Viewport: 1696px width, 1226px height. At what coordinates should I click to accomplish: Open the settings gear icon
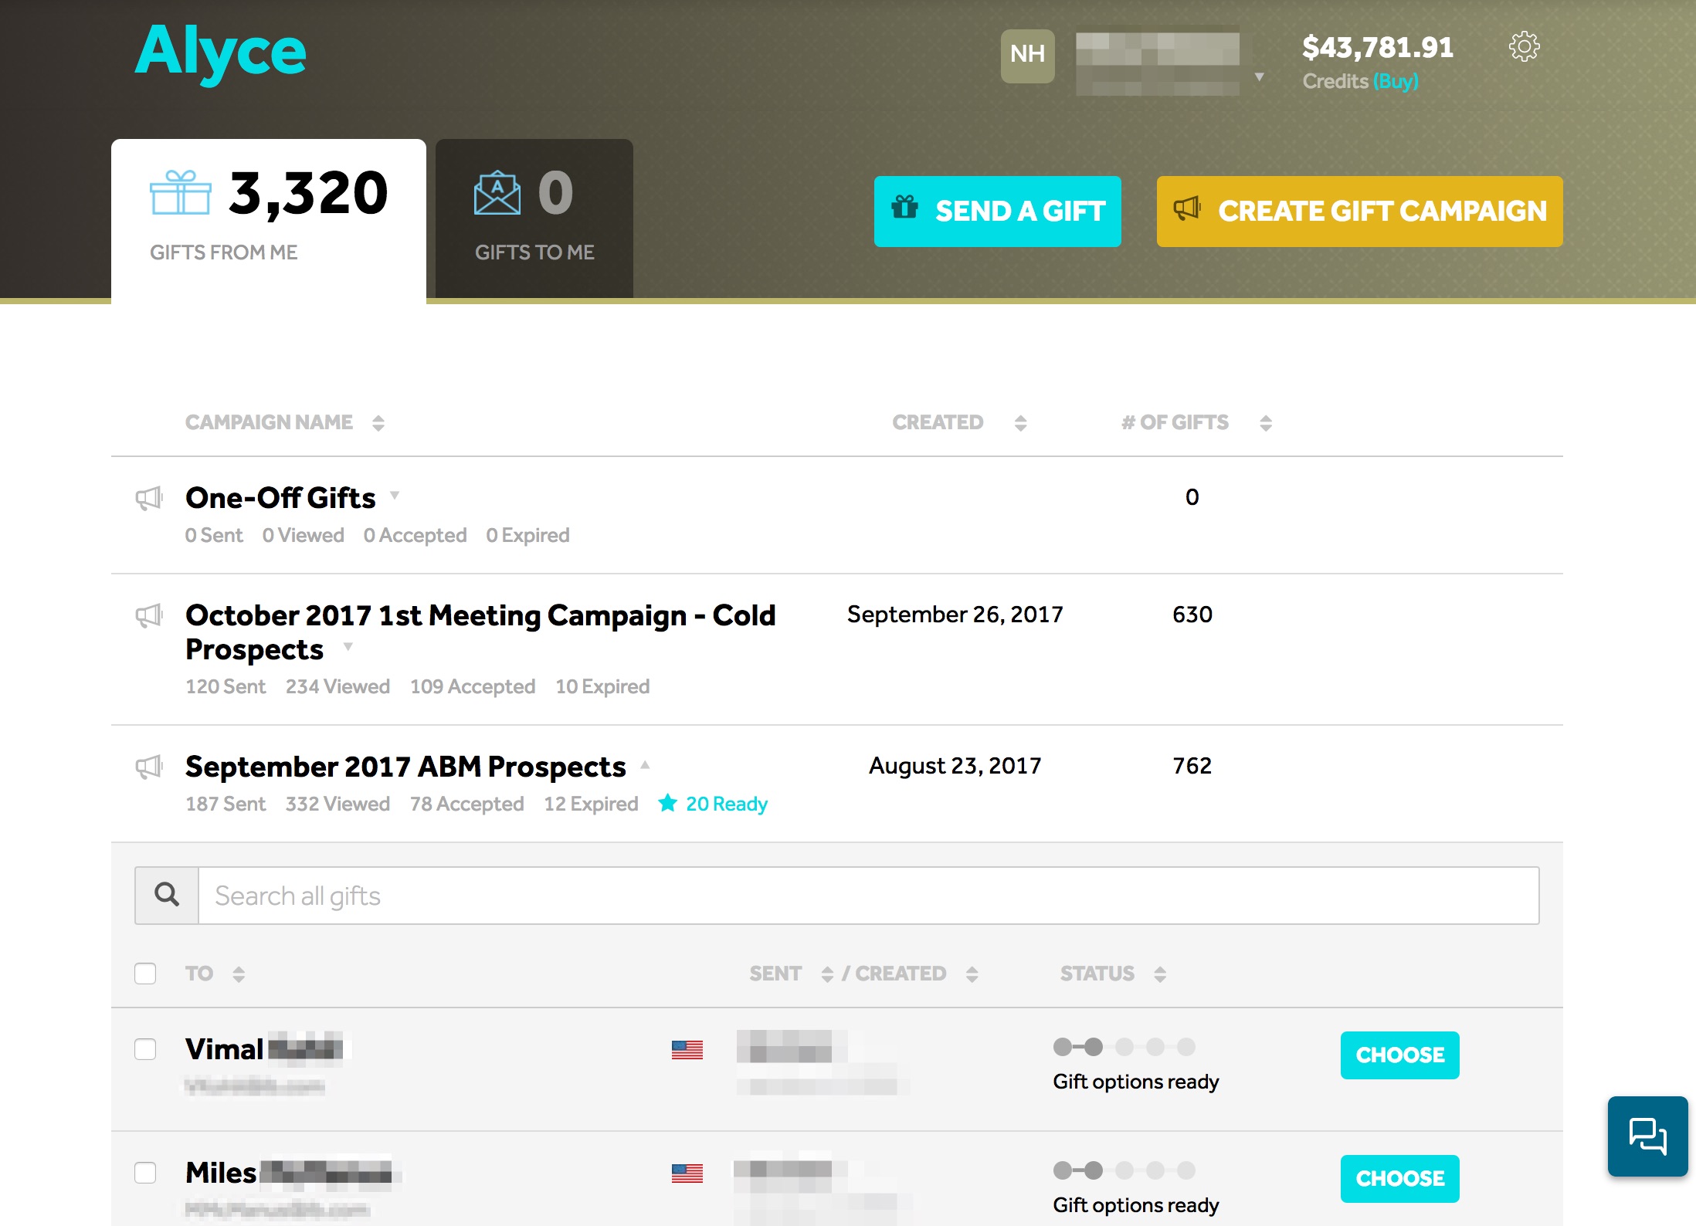click(1524, 47)
